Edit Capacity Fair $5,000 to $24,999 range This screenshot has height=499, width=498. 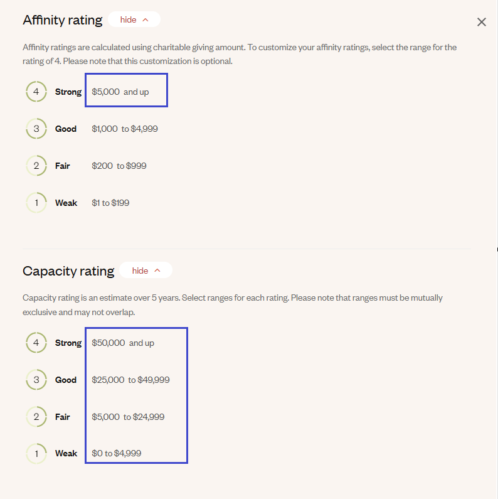pyautogui.click(x=128, y=417)
